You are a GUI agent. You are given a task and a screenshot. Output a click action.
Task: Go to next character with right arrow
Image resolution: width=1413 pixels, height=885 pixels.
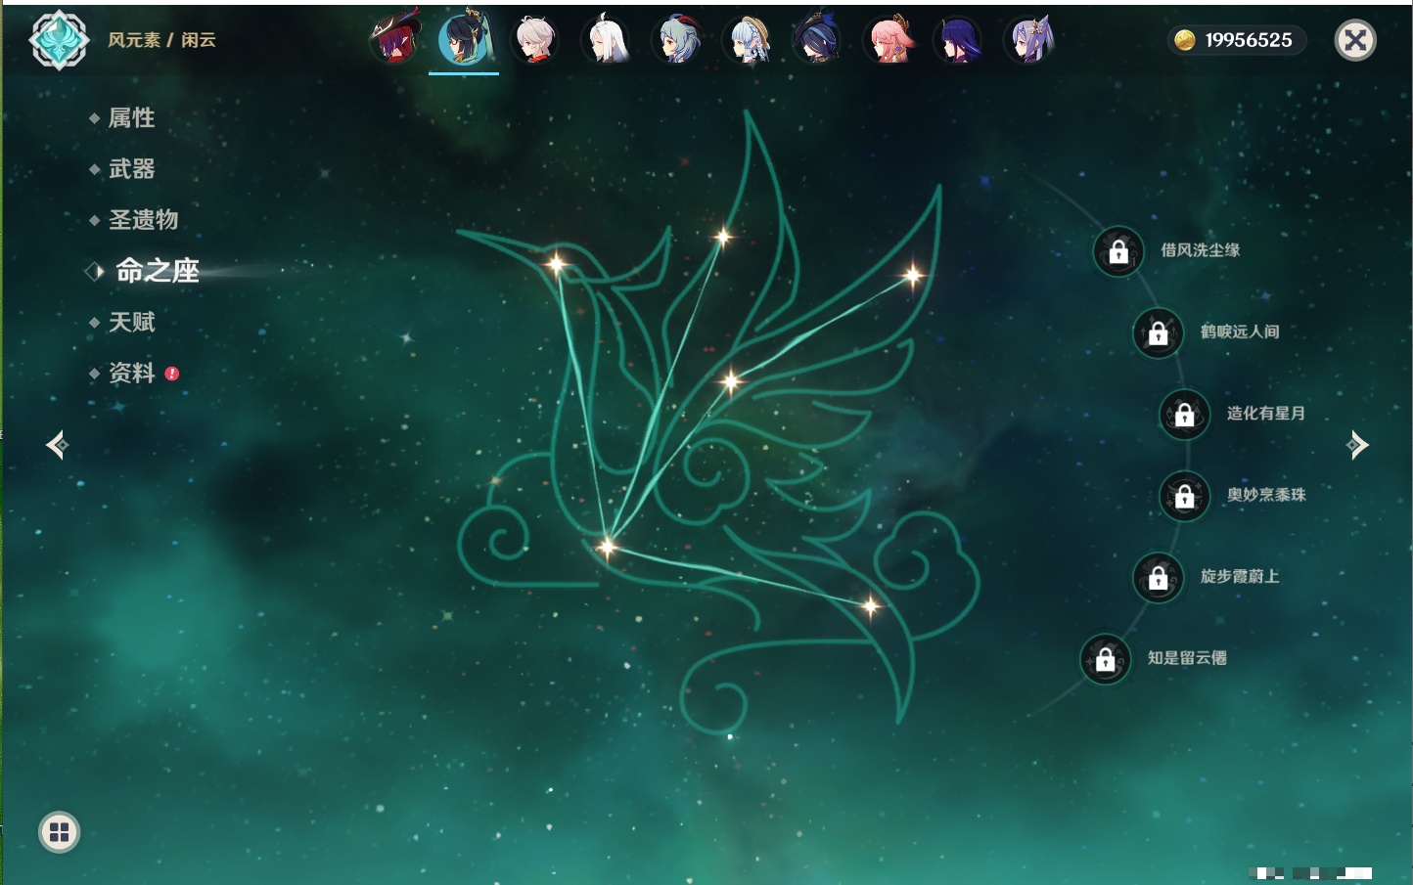1357,445
